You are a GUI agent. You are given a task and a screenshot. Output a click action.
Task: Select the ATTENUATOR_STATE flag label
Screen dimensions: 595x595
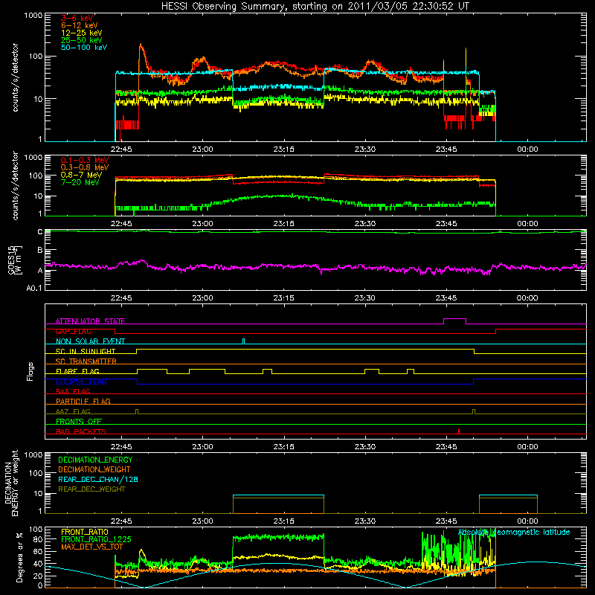click(90, 321)
